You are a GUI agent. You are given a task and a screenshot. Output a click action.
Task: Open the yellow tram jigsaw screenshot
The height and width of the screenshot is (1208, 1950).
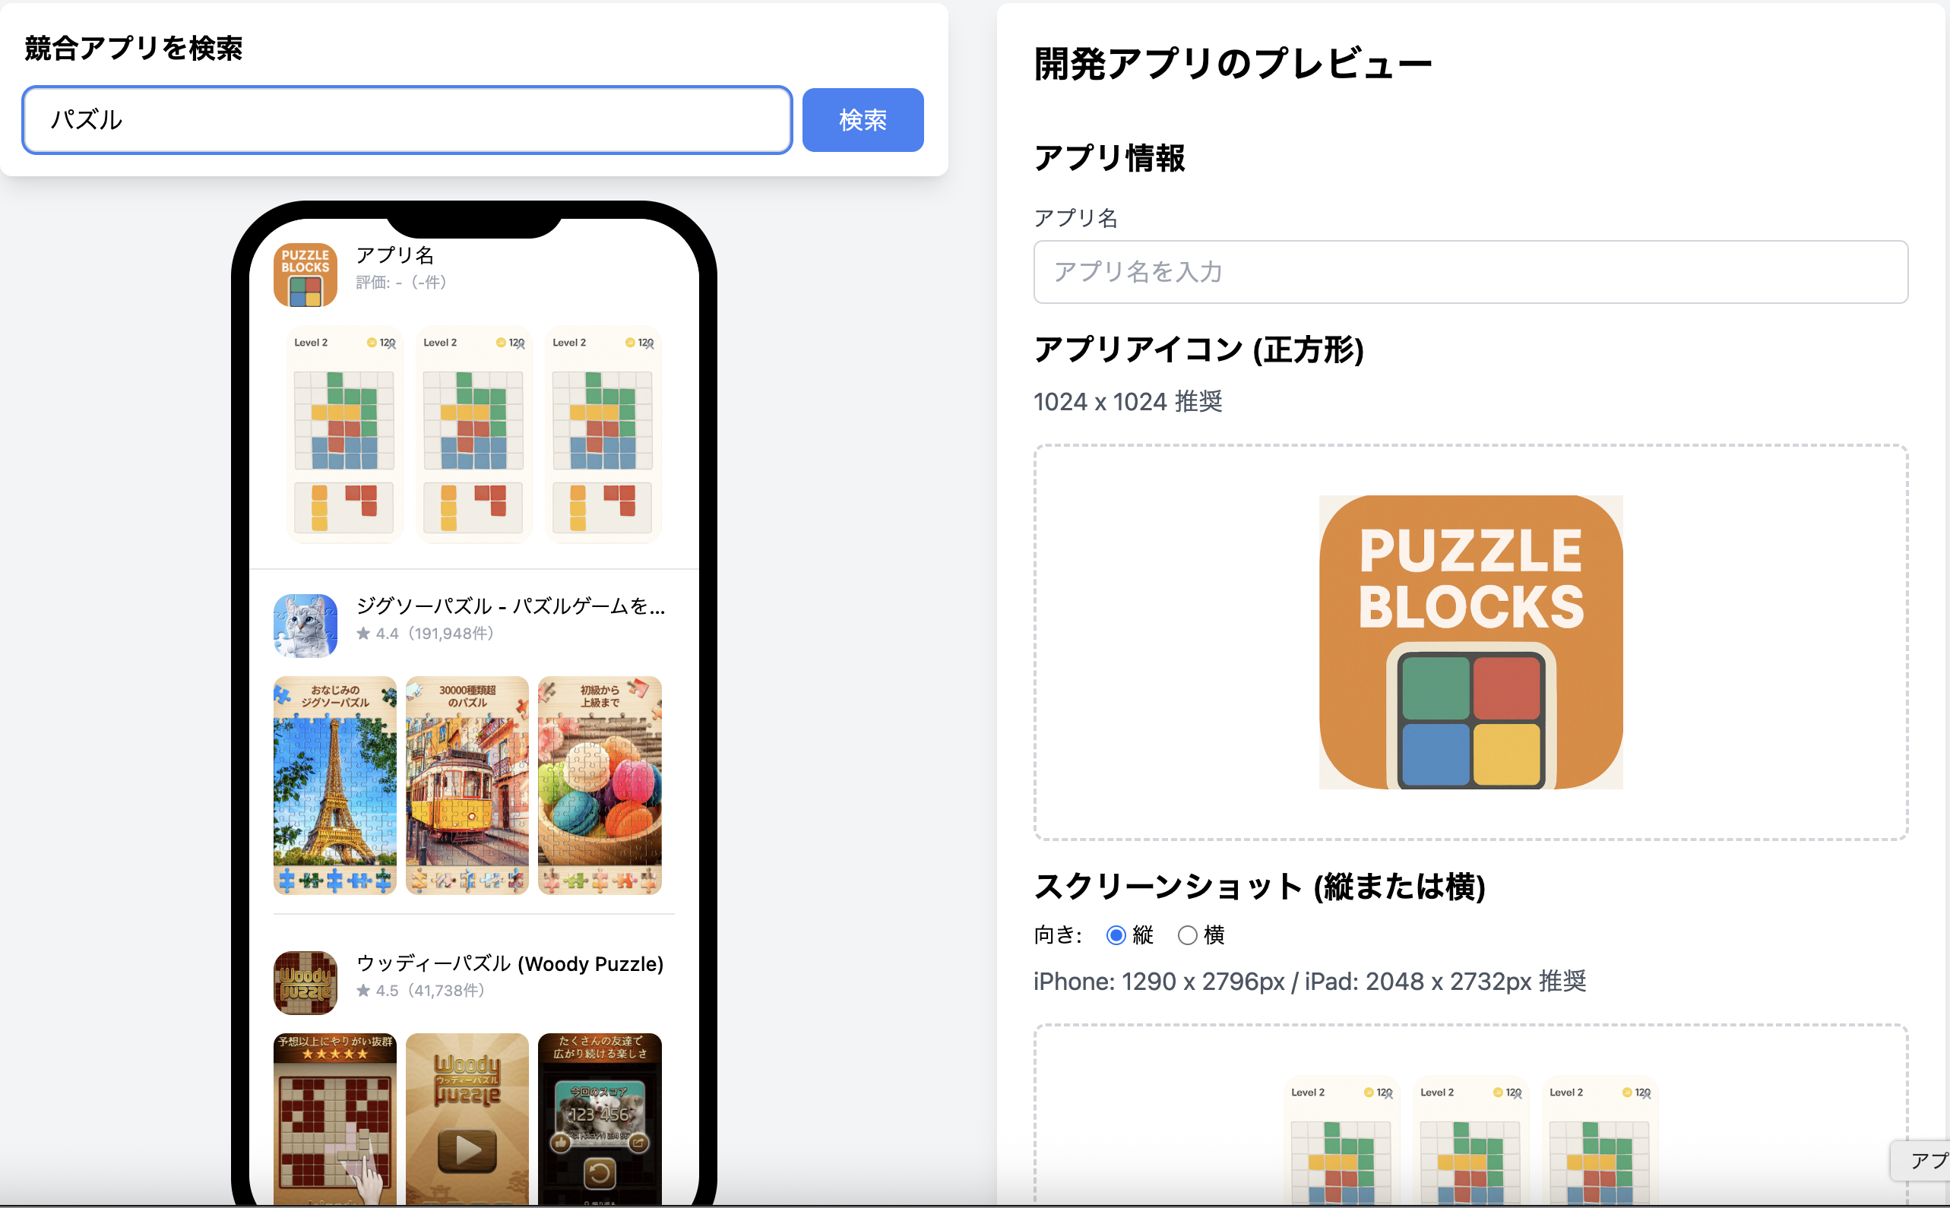[x=467, y=786]
